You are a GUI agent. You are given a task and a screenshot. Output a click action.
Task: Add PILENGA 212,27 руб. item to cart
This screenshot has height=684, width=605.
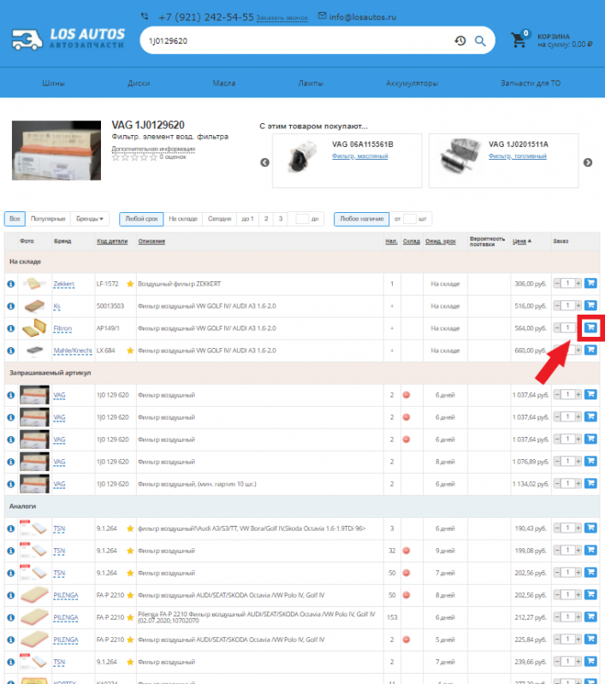pos(590,616)
